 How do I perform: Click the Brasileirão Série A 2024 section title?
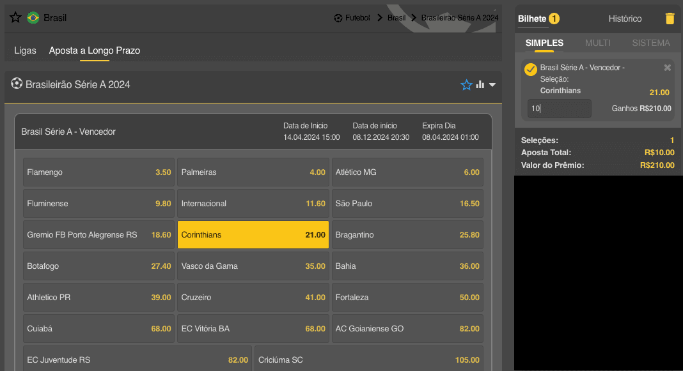(78, 85)
